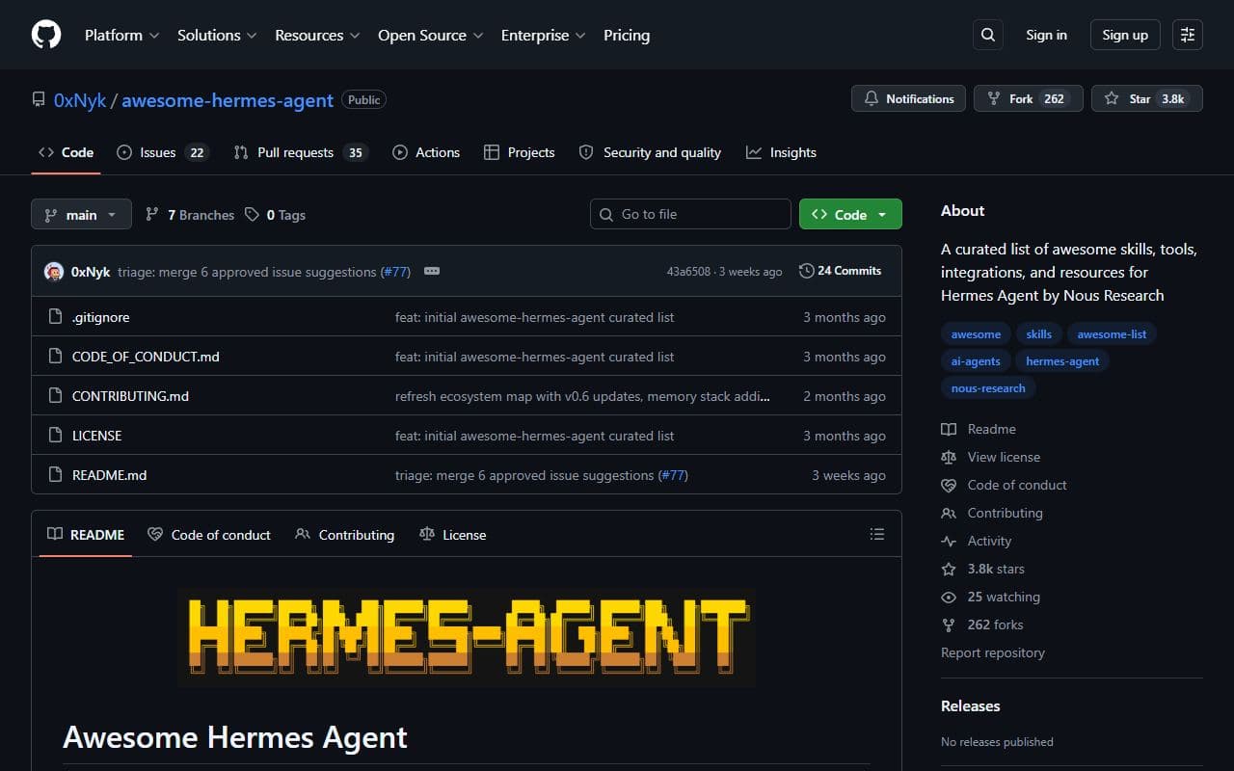This screenshot has height=771, width=1234.
Task: Click the Go to file search field
Action: point(690,214)
